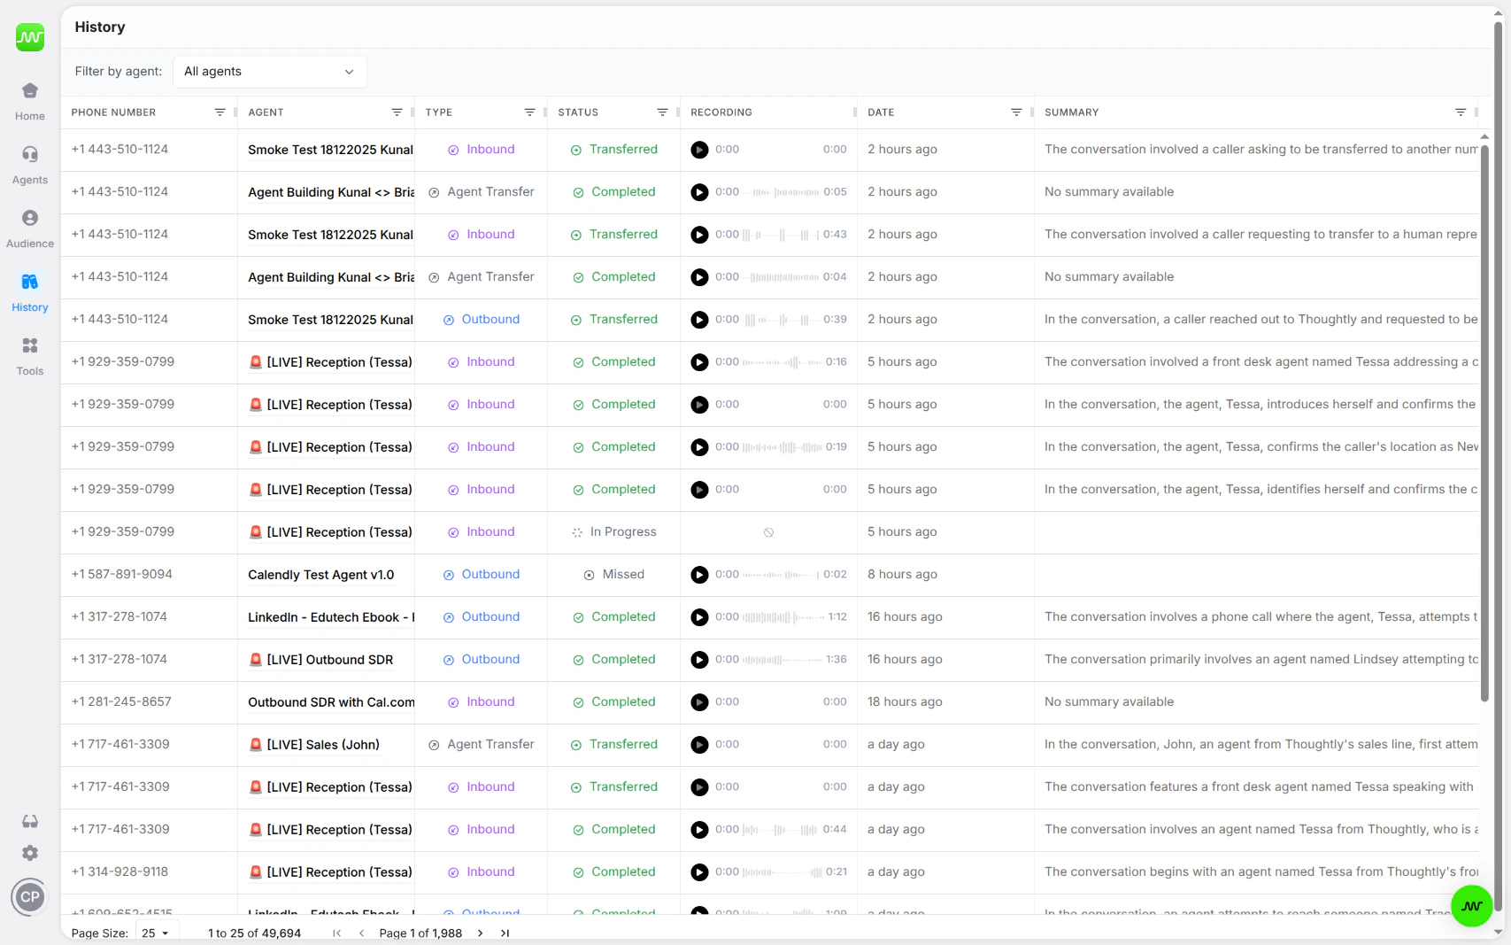Go to Home using the sidebar icon

pos(29,98)
